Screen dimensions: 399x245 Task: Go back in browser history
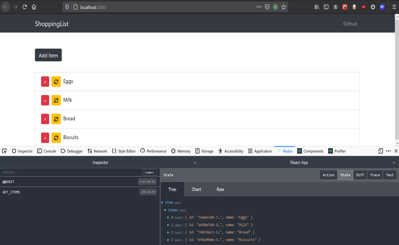tap(6, 7)
